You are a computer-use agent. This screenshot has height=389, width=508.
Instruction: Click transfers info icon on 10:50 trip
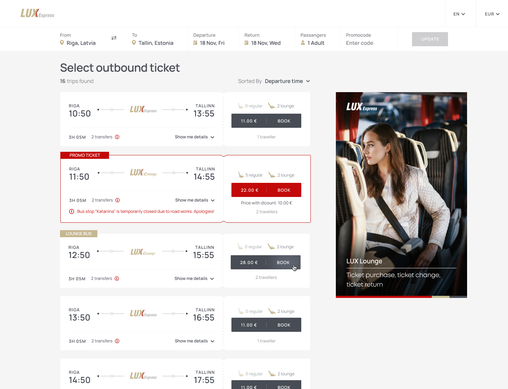[117, 137]
